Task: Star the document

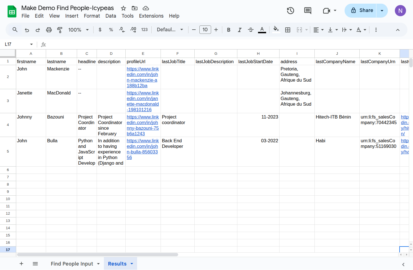Action: point(123,8)
